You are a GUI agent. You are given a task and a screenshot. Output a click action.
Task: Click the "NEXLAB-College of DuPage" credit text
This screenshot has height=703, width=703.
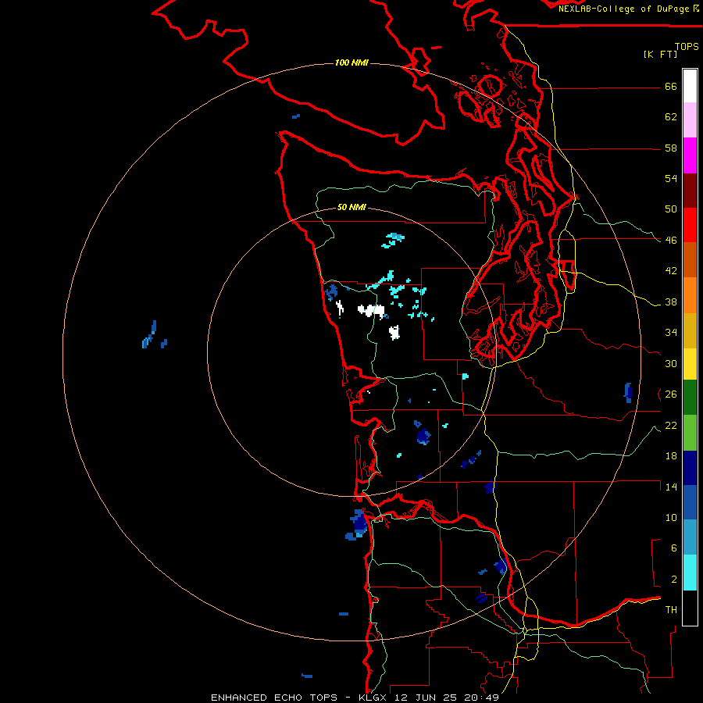pyautogui.click(x=625, y=9)
